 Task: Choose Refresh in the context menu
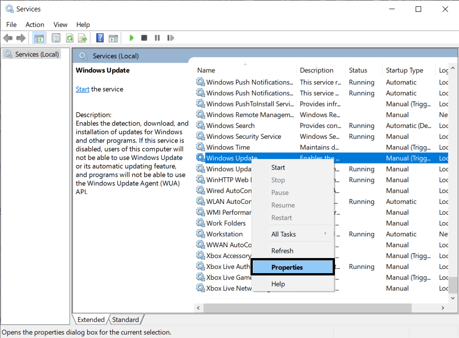coord(293,251)
